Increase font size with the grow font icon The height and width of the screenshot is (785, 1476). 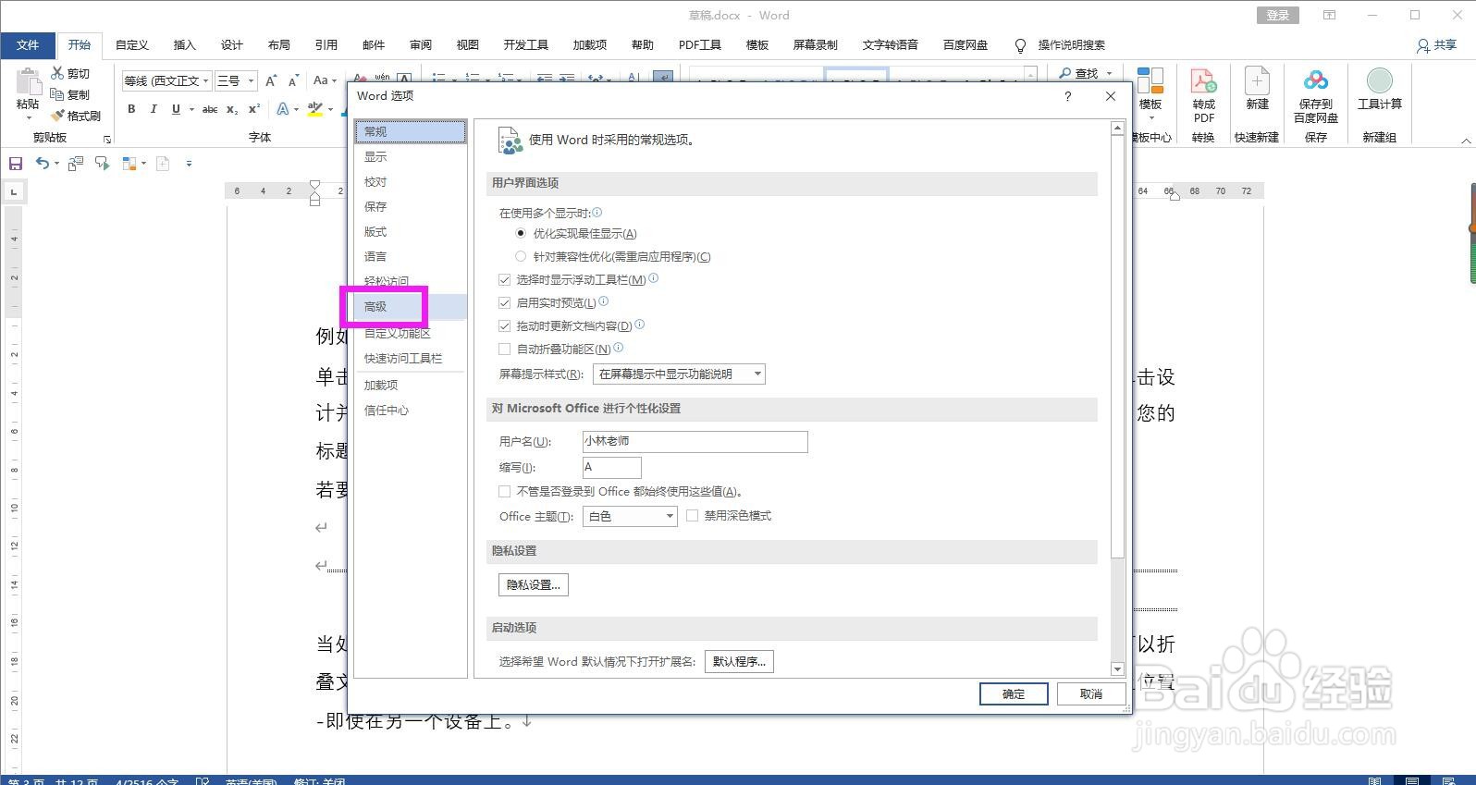pyautogui.click(x=271, y=80)
